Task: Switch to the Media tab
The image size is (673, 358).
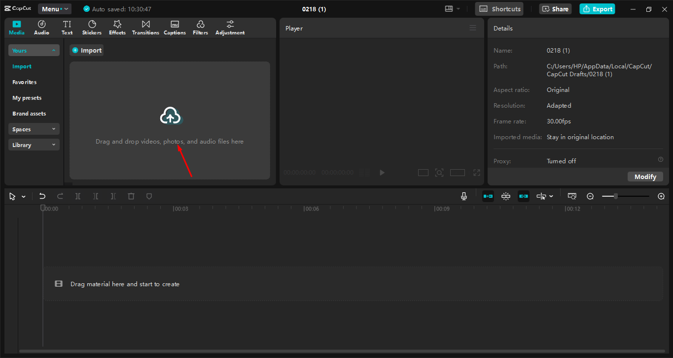Action: [16, 27]
